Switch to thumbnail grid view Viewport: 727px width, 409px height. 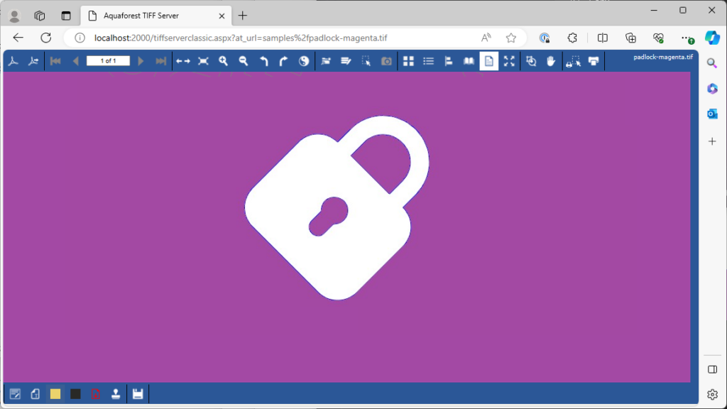click(408, 61)
